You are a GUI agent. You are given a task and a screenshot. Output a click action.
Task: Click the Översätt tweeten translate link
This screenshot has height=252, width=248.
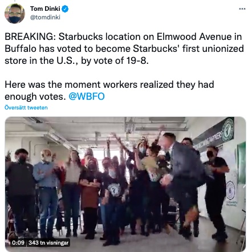[26, 108]
